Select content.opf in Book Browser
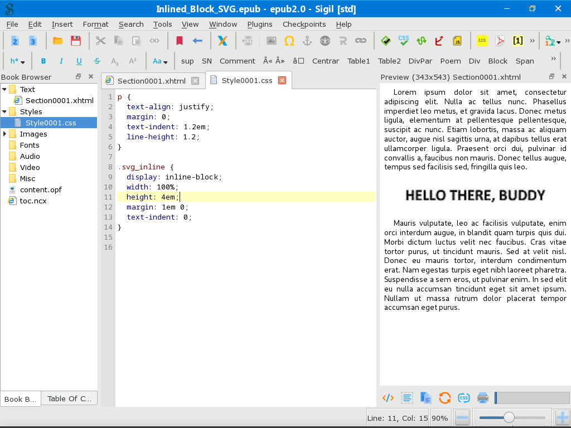The image size is (571, 428). (x=40, y=190)
